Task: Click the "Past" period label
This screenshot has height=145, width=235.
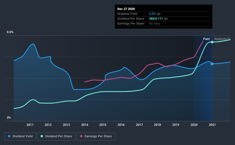Action: (206, 39)
